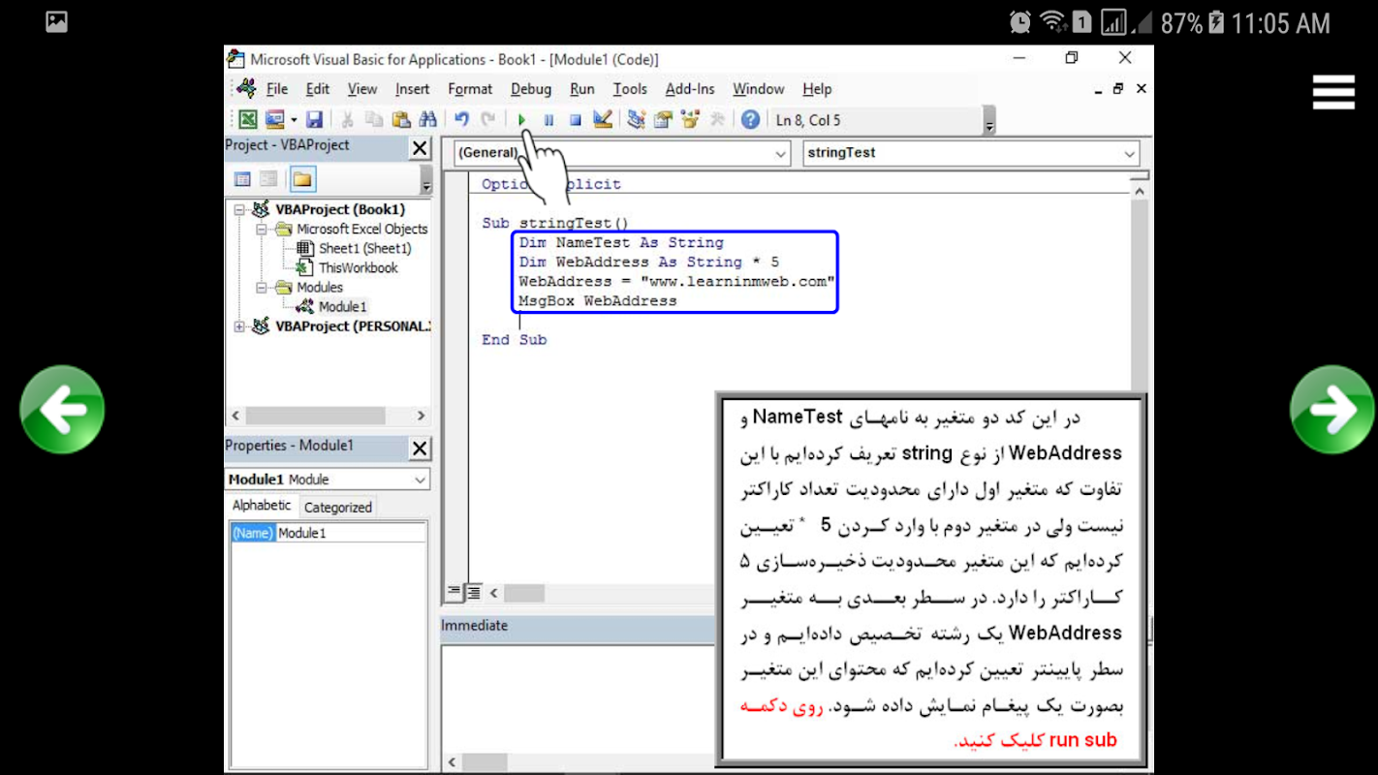This screenshot has width=1378, height=775.
Task: Click the gallery image icon in status bar
Action: coord(56,21)
